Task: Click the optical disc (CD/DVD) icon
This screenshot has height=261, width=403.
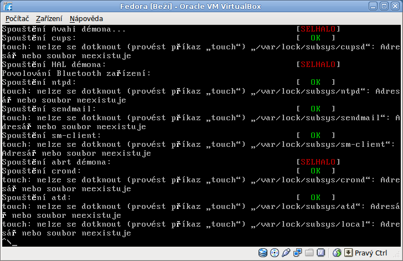Action: pyautogui.click(x=275, y=253)
